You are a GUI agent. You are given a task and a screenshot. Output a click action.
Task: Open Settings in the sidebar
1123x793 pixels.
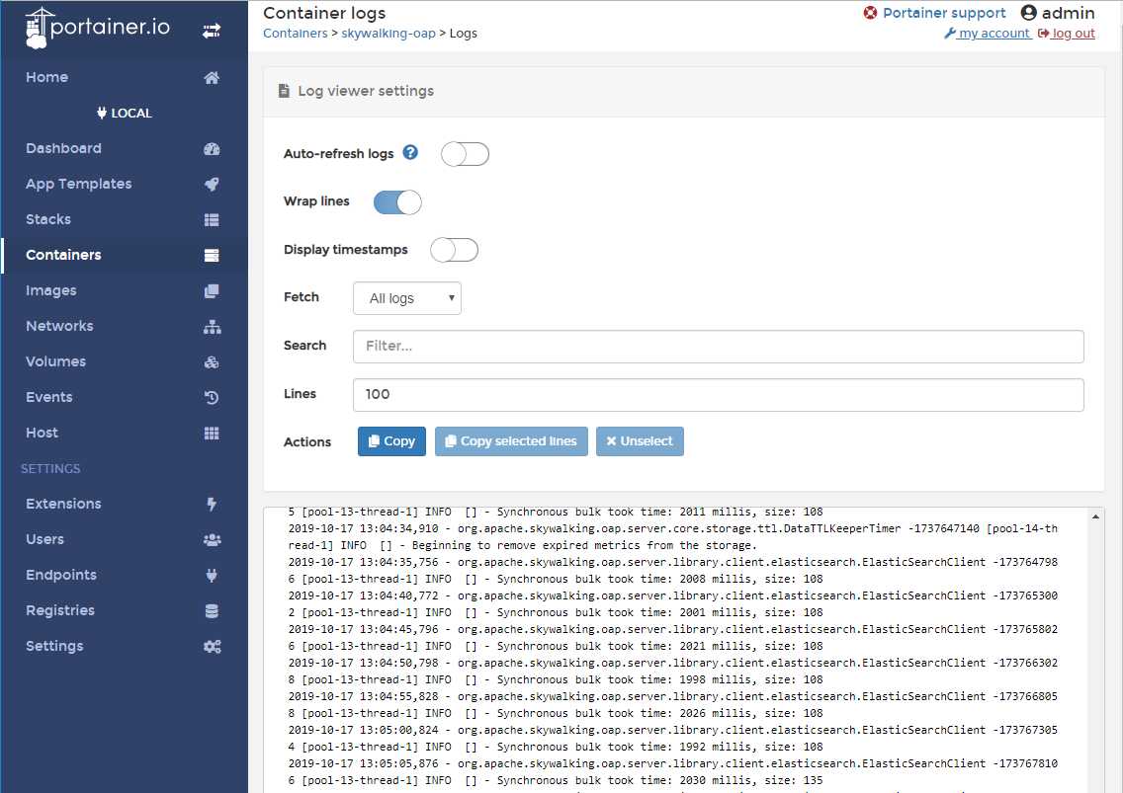coord(124,646)
